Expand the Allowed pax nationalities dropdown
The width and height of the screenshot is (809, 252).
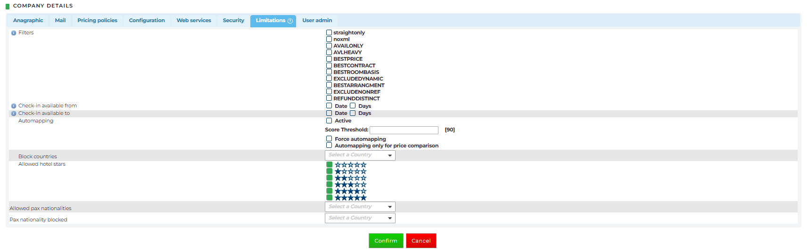(x=360, y=207)
